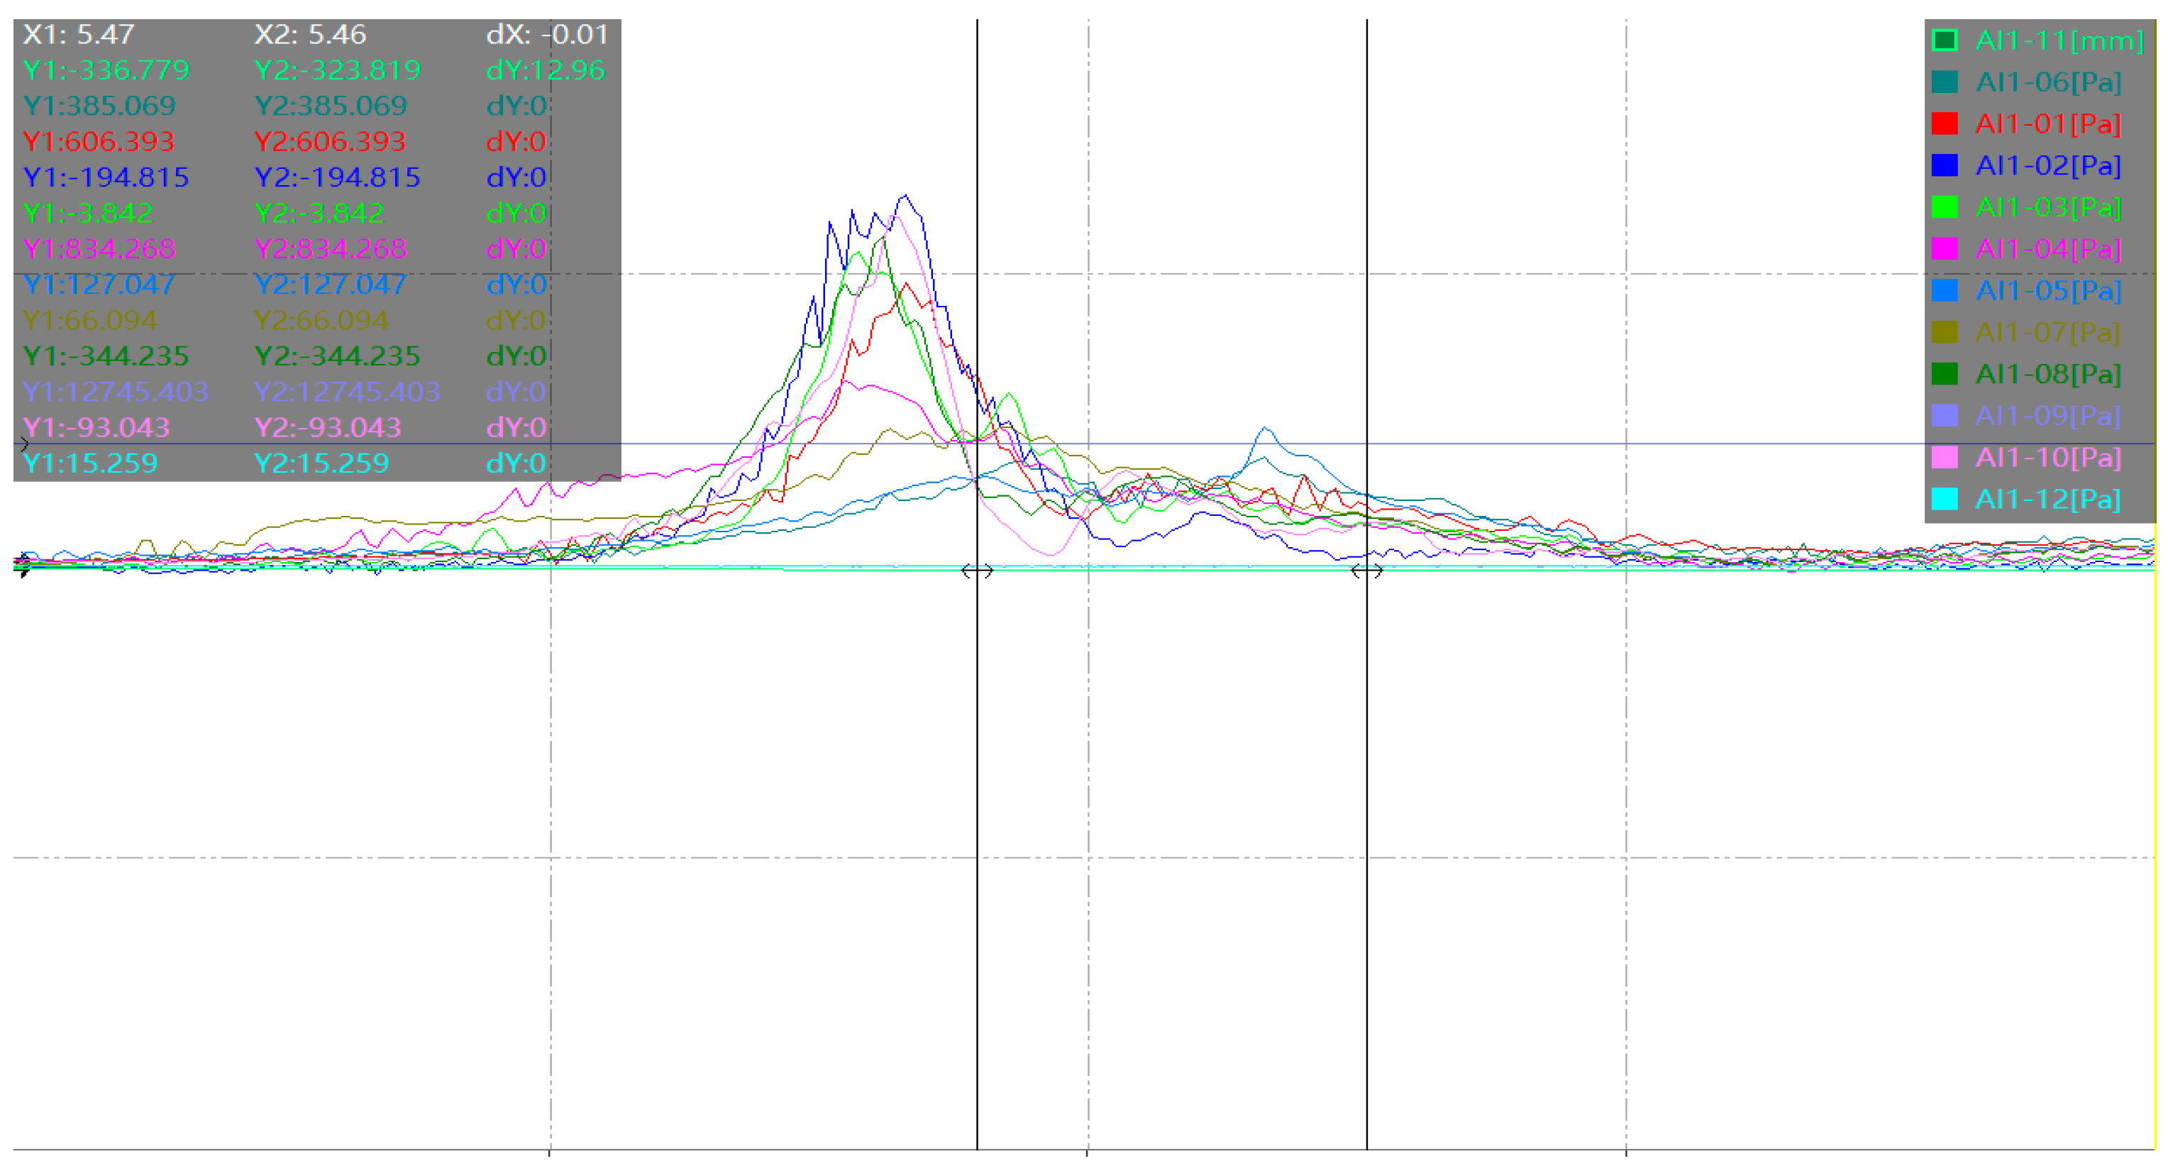
Task: Click the blue Y1:-194.815 value
Action: coord(106,177)
